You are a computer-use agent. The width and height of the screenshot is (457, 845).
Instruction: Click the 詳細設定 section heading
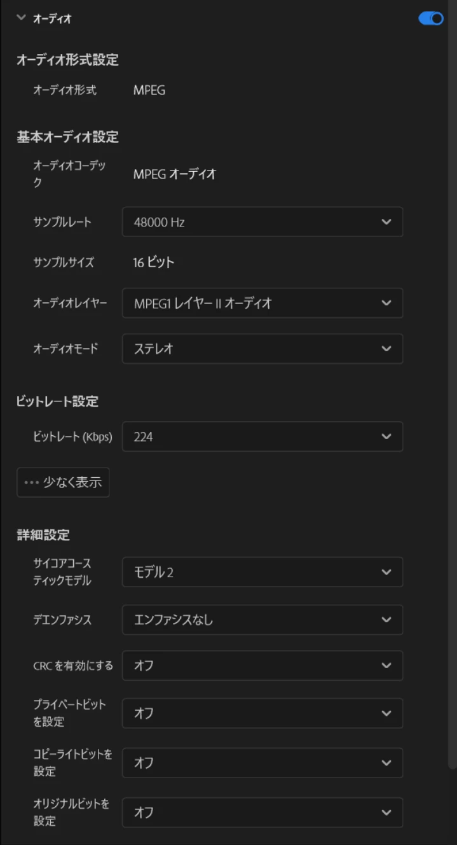(43, 535)
